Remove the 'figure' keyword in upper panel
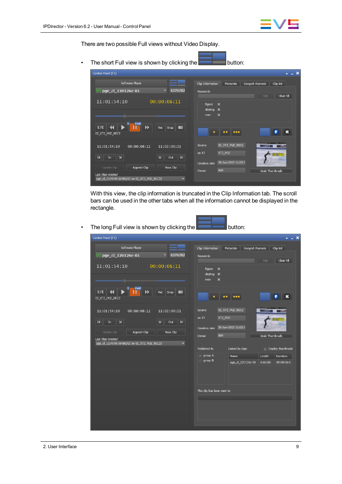Image resolution: width=342 pixels, height=484 pixels. click(219, 104)
